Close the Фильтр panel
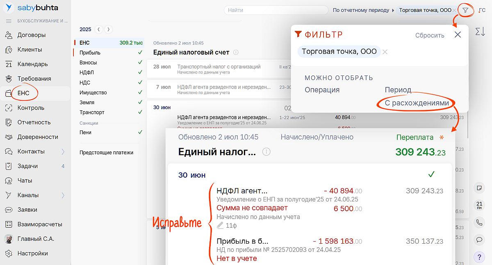This screenshot has width=492, height=265. pyautogui.click(x=458, y=35)
